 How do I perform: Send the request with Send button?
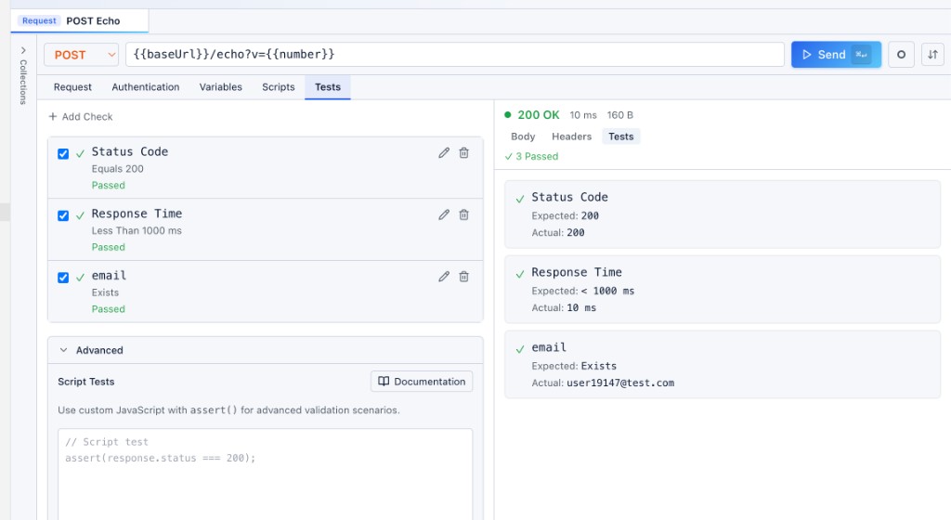[836, 55]
